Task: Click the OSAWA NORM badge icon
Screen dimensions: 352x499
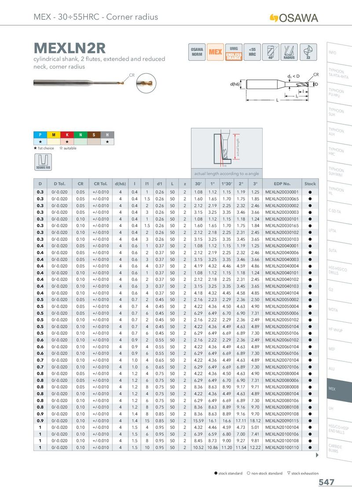Action: (197, 52)
